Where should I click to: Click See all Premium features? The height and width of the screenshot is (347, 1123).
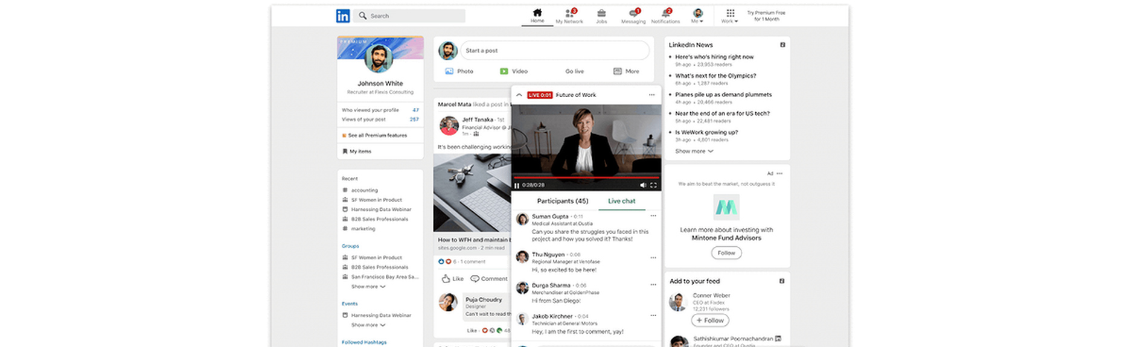click(374, 135)
